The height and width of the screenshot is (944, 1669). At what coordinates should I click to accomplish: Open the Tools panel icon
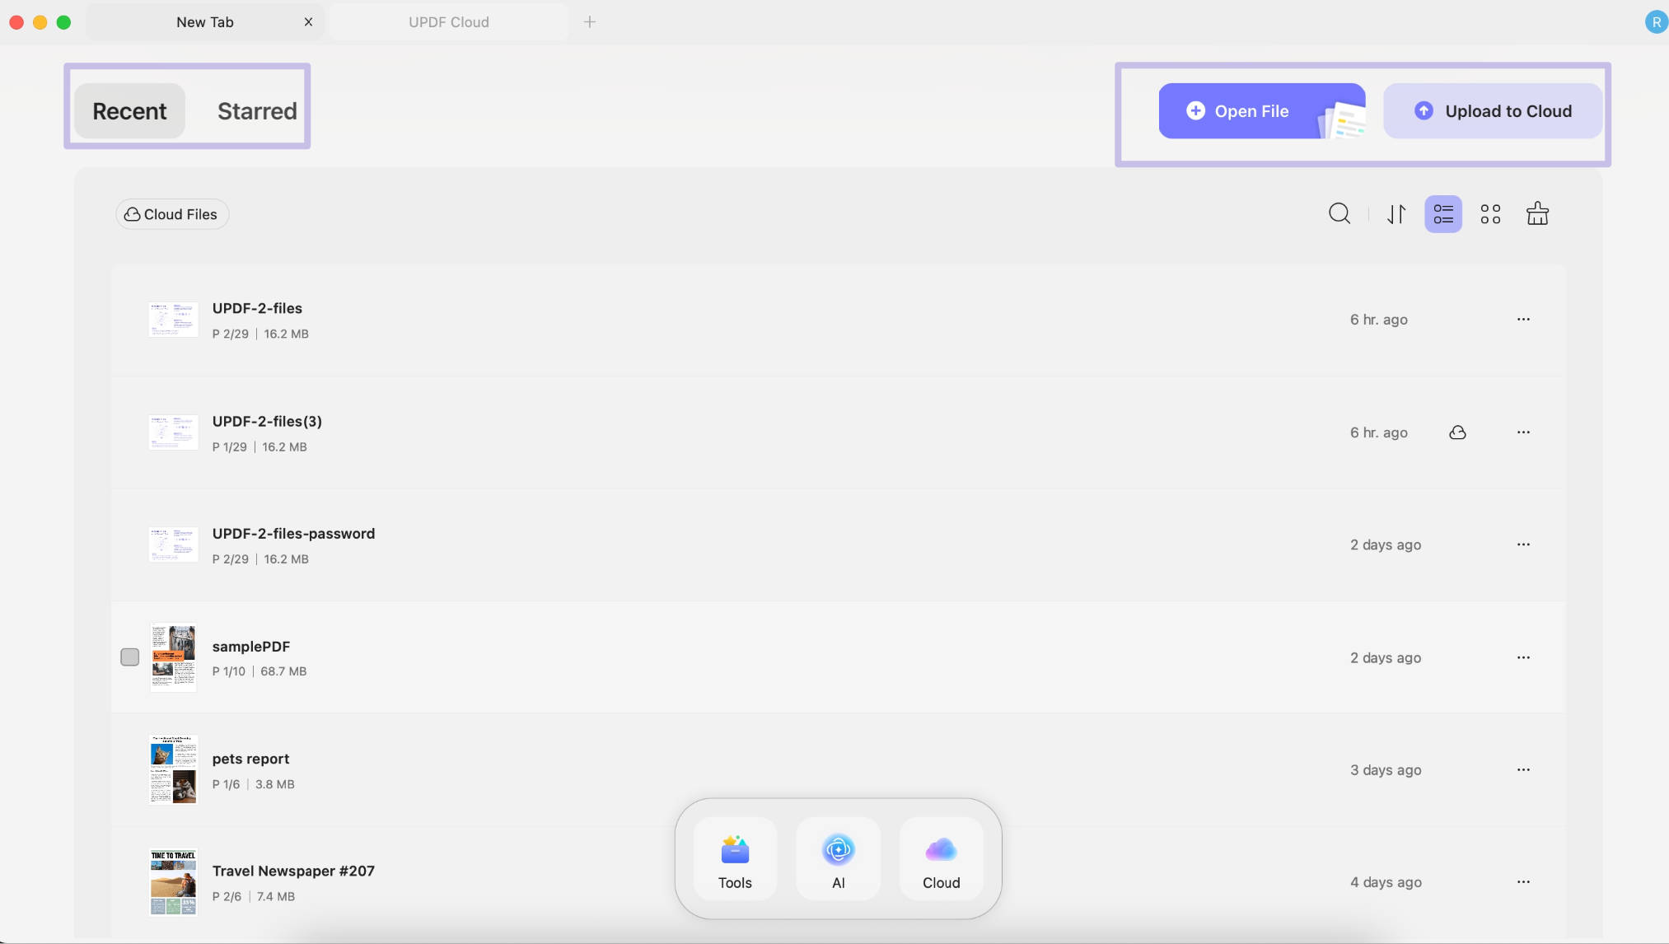tap(735, 859)
